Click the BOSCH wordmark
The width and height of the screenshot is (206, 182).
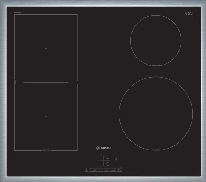click(106, 148)
